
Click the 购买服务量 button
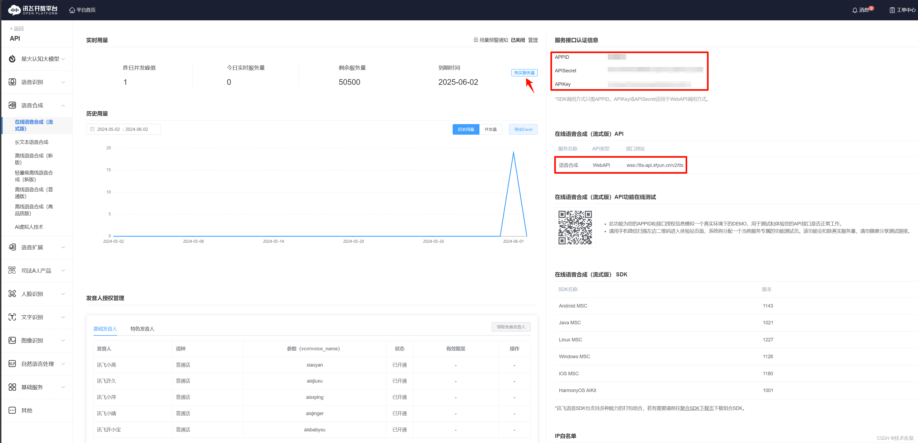click(524, 73)
